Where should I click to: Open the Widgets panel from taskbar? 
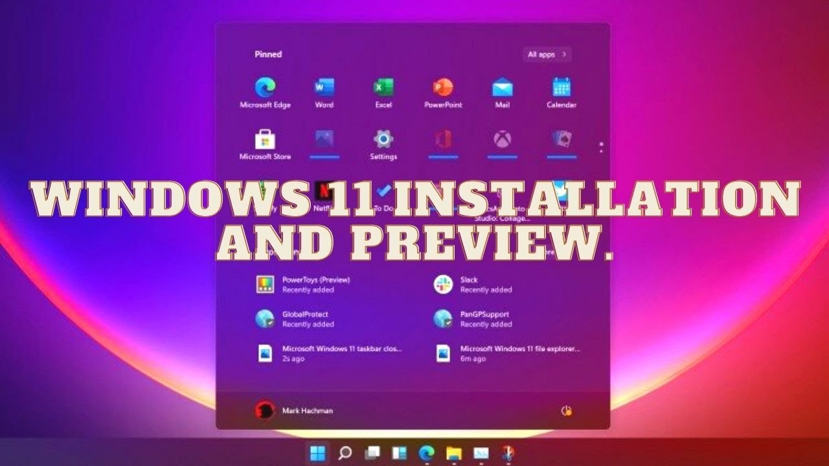point(399,454)
